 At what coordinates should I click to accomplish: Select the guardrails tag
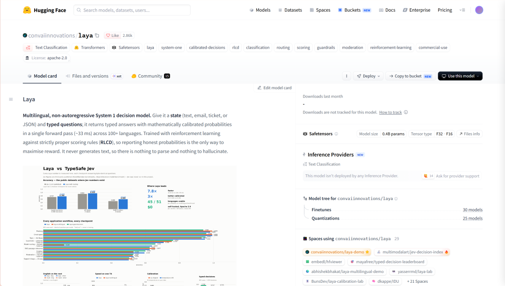coord(326,48)
